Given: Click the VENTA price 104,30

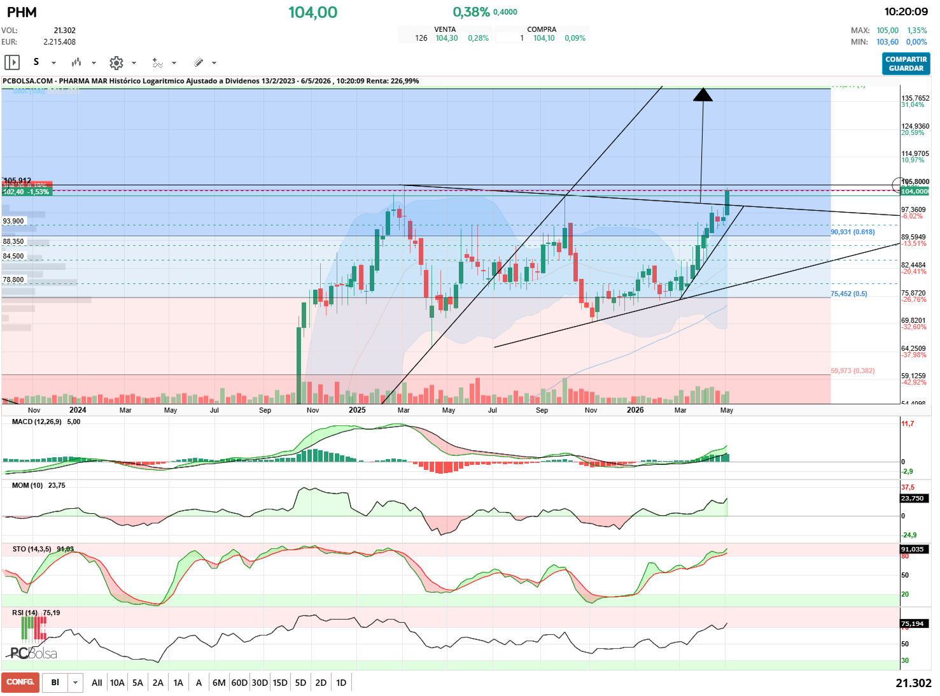Looking at the screenshot, I should click(x=447, y=38).
